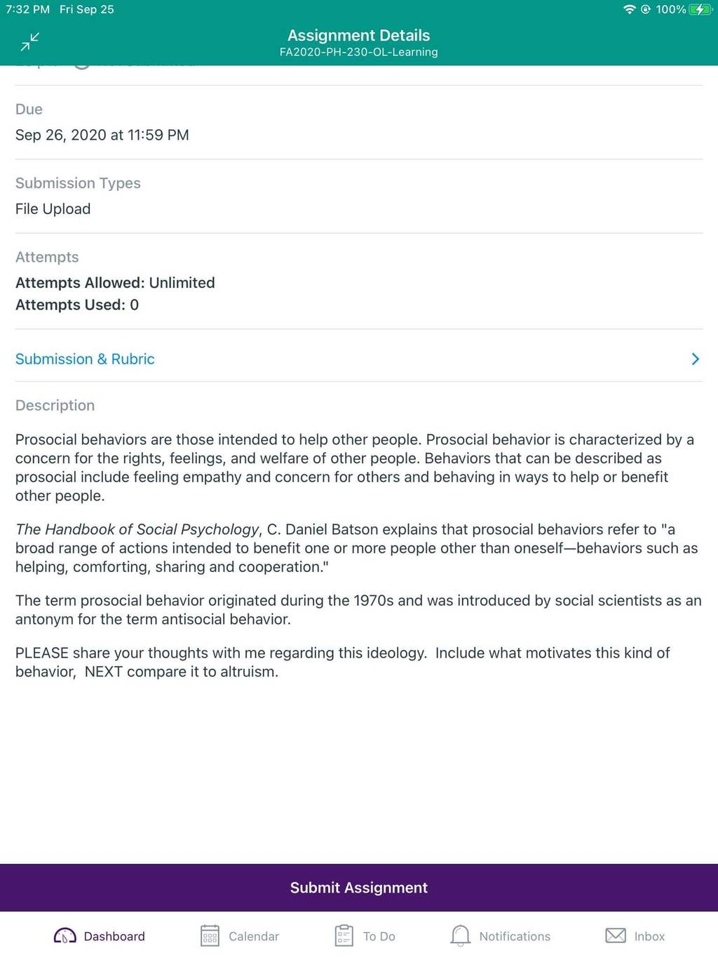The image size is (718, 958).
Task: Switch to the Calendar tab
Action: pyautogui.click(x=240, y=936)
